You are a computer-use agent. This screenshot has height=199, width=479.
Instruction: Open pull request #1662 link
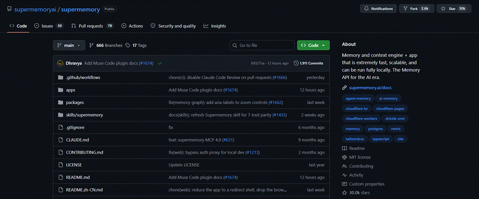click(x=276, y=103)
